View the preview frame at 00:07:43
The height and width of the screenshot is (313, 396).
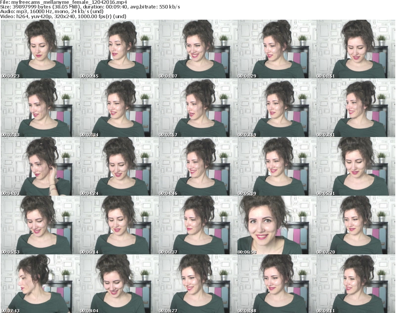[x=40, y=284]
